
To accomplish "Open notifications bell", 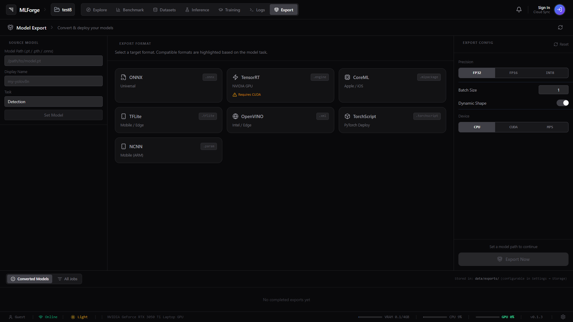I will tap(519, 10).
